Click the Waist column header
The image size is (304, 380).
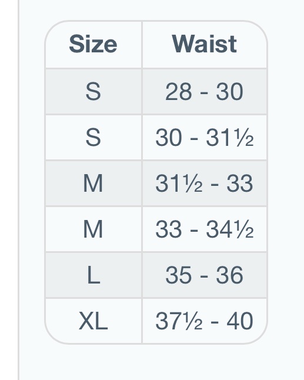pos(204,44)
